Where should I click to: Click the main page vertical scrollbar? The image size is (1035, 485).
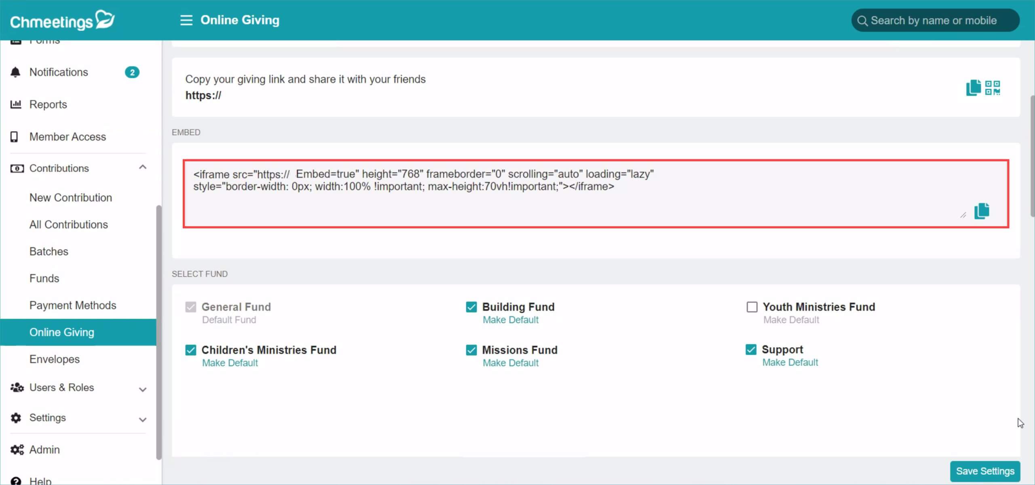(1032, 157)
